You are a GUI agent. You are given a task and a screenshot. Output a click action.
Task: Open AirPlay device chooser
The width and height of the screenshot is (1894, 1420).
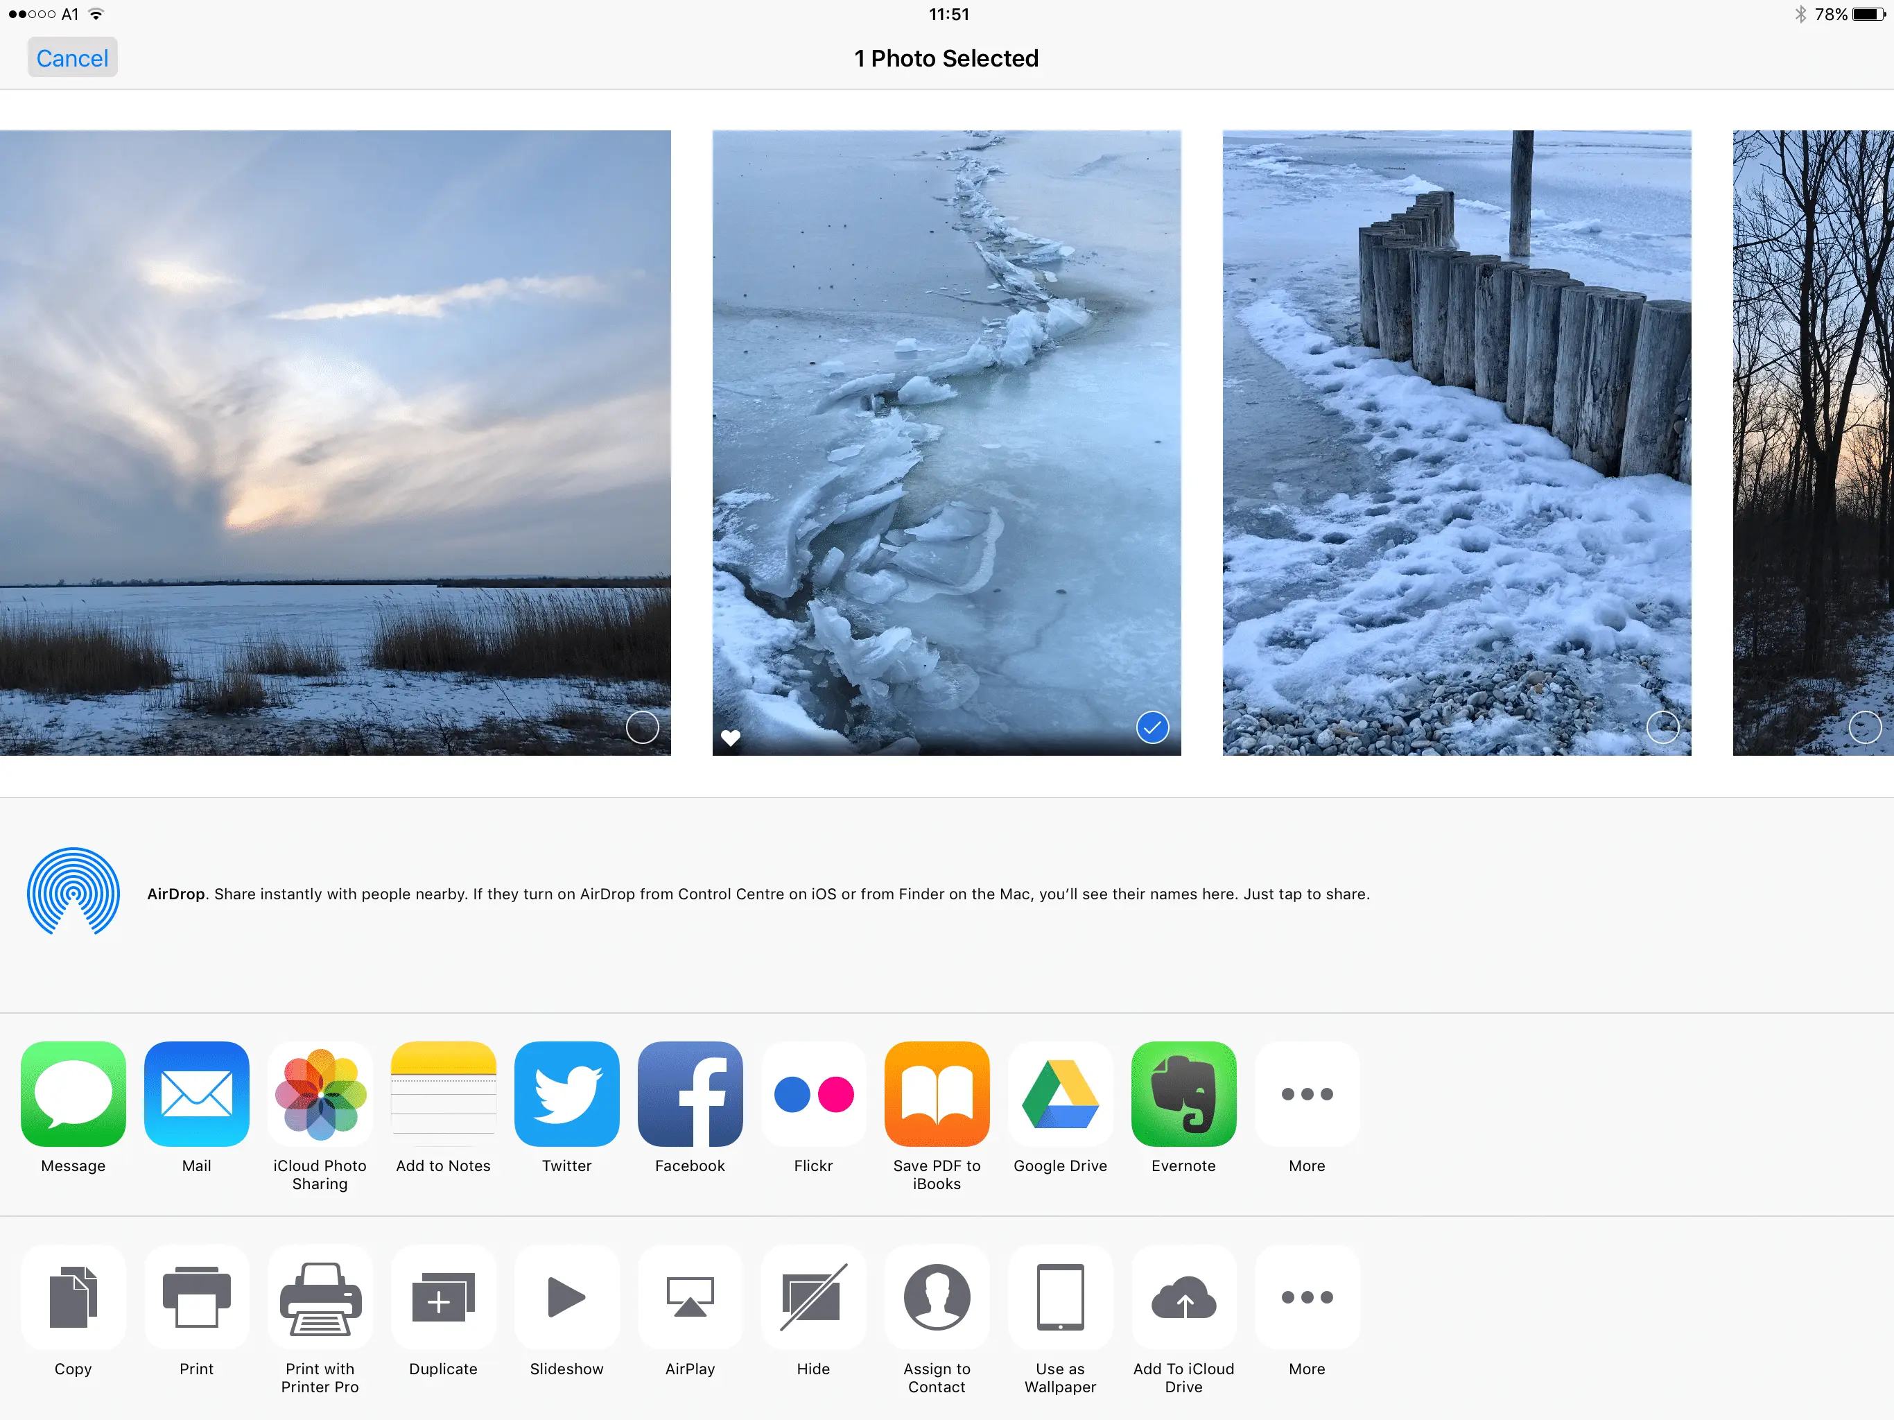pos(689,1297)
